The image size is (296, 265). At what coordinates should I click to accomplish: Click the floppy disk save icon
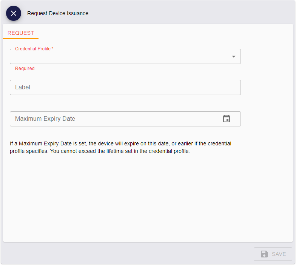point(264,254)
